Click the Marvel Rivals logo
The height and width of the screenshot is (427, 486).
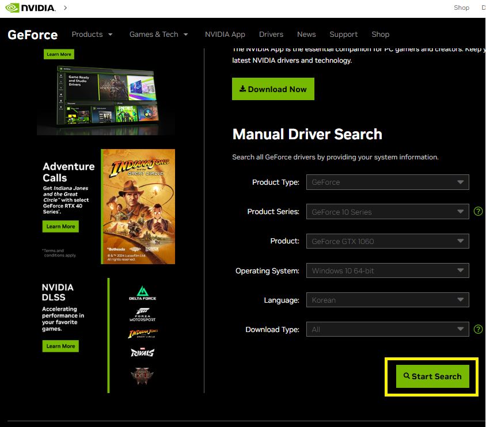[142, 352]
